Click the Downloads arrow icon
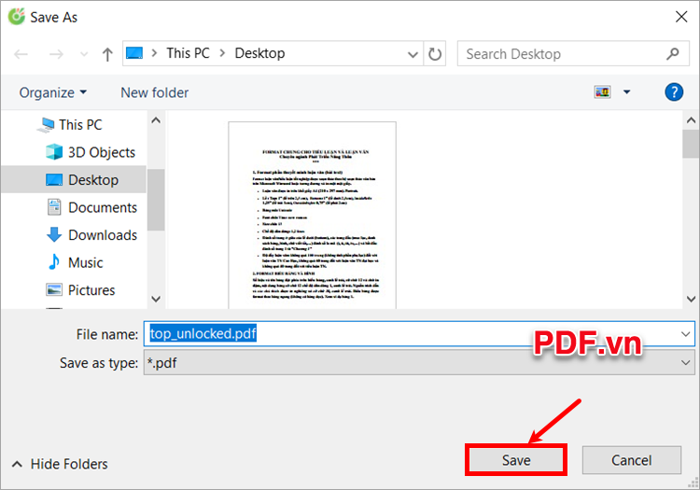The width and height of the screenshot is (700, 490). tap(54, 235)
